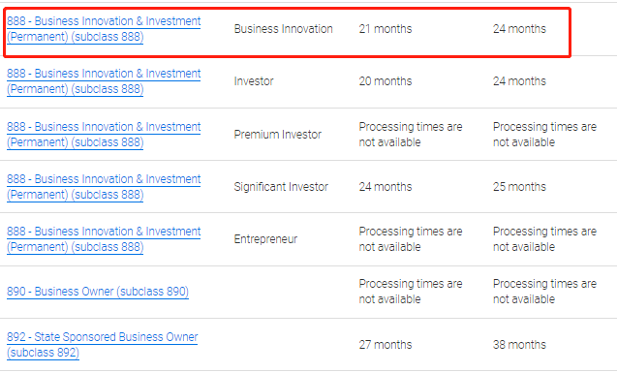Click the 20 months processing time

(x=386, y=81)
